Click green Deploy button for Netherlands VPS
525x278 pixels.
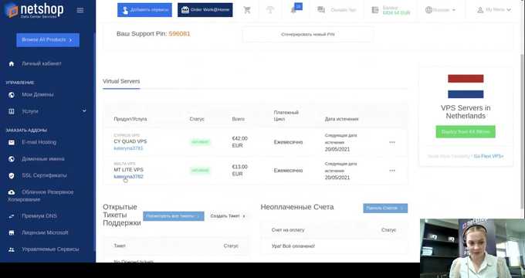pos(466,131)
